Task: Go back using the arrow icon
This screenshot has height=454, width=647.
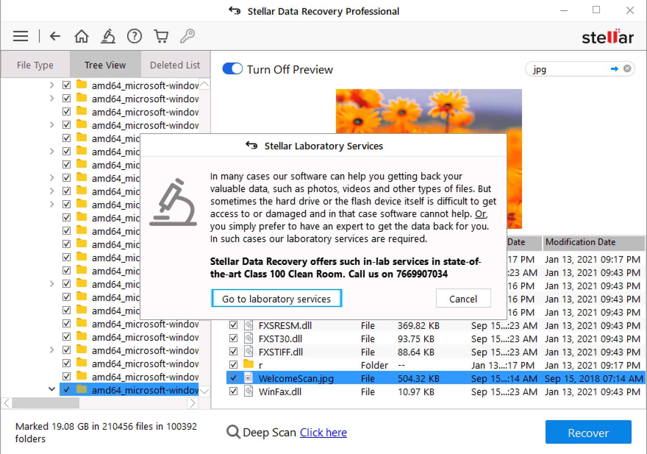Action: coord(55,36)
